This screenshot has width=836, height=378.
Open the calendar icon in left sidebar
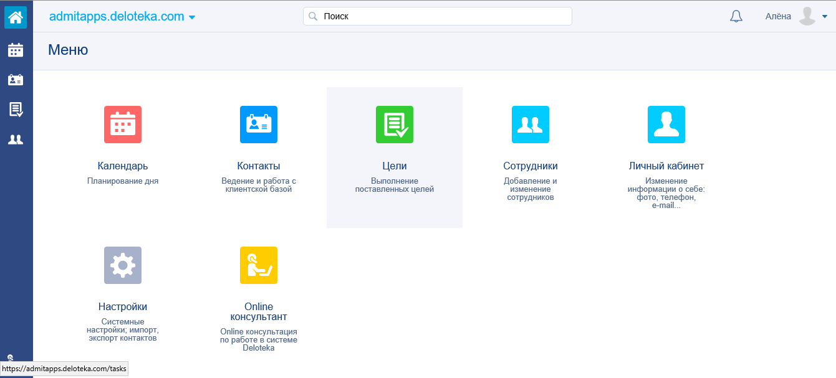(x=16, y=50)
